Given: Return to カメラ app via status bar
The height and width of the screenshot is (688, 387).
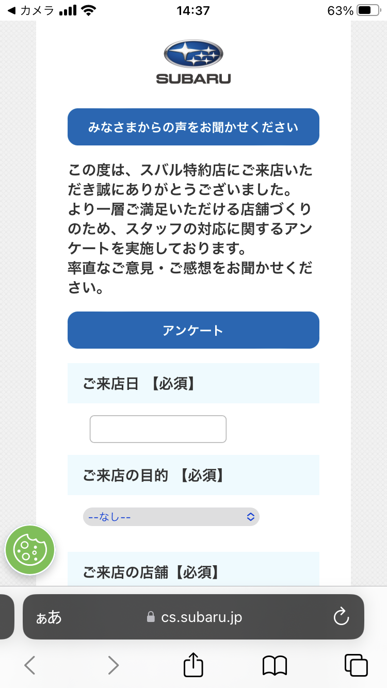Looking at the screenshot, I should (31, 11).
